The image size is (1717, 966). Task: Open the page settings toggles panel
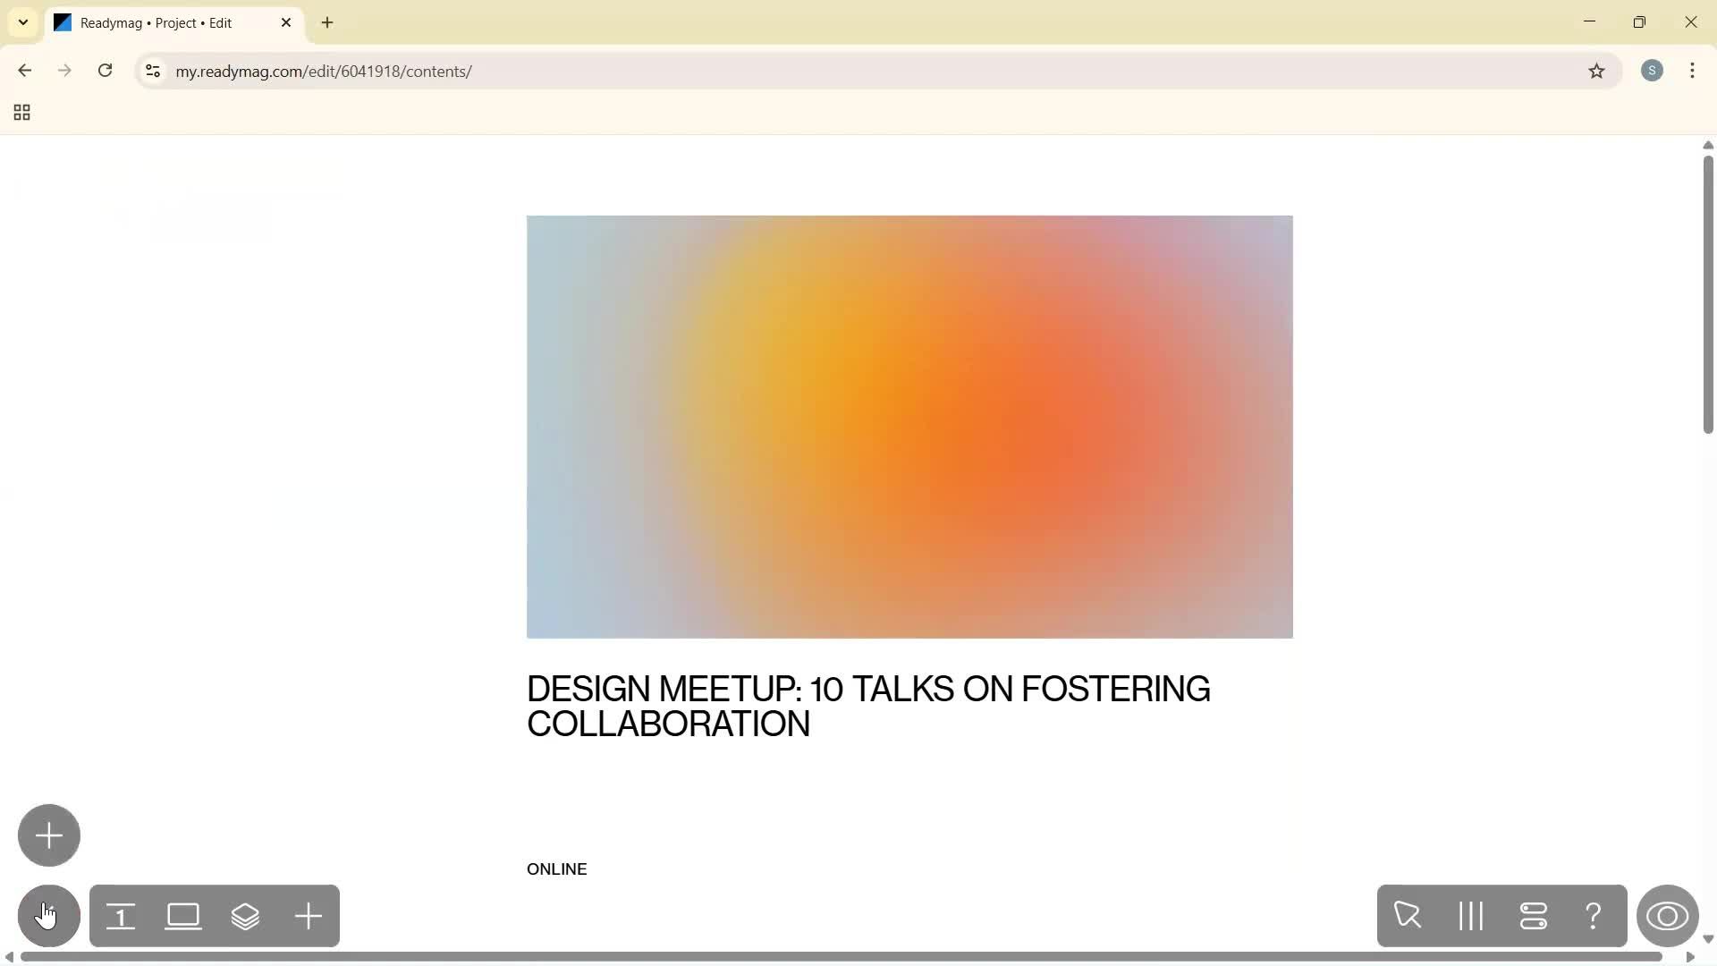(1535, 916)
